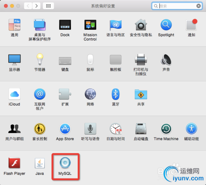This screenshot has width=206, height=185.
Task: Close the 系统偏好设置 window
Action: click(6, 6)
